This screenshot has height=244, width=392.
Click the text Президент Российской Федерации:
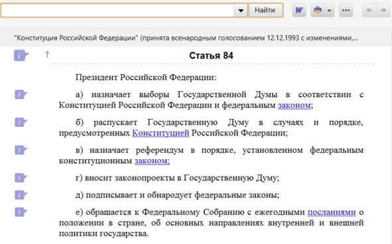[146, 77]
